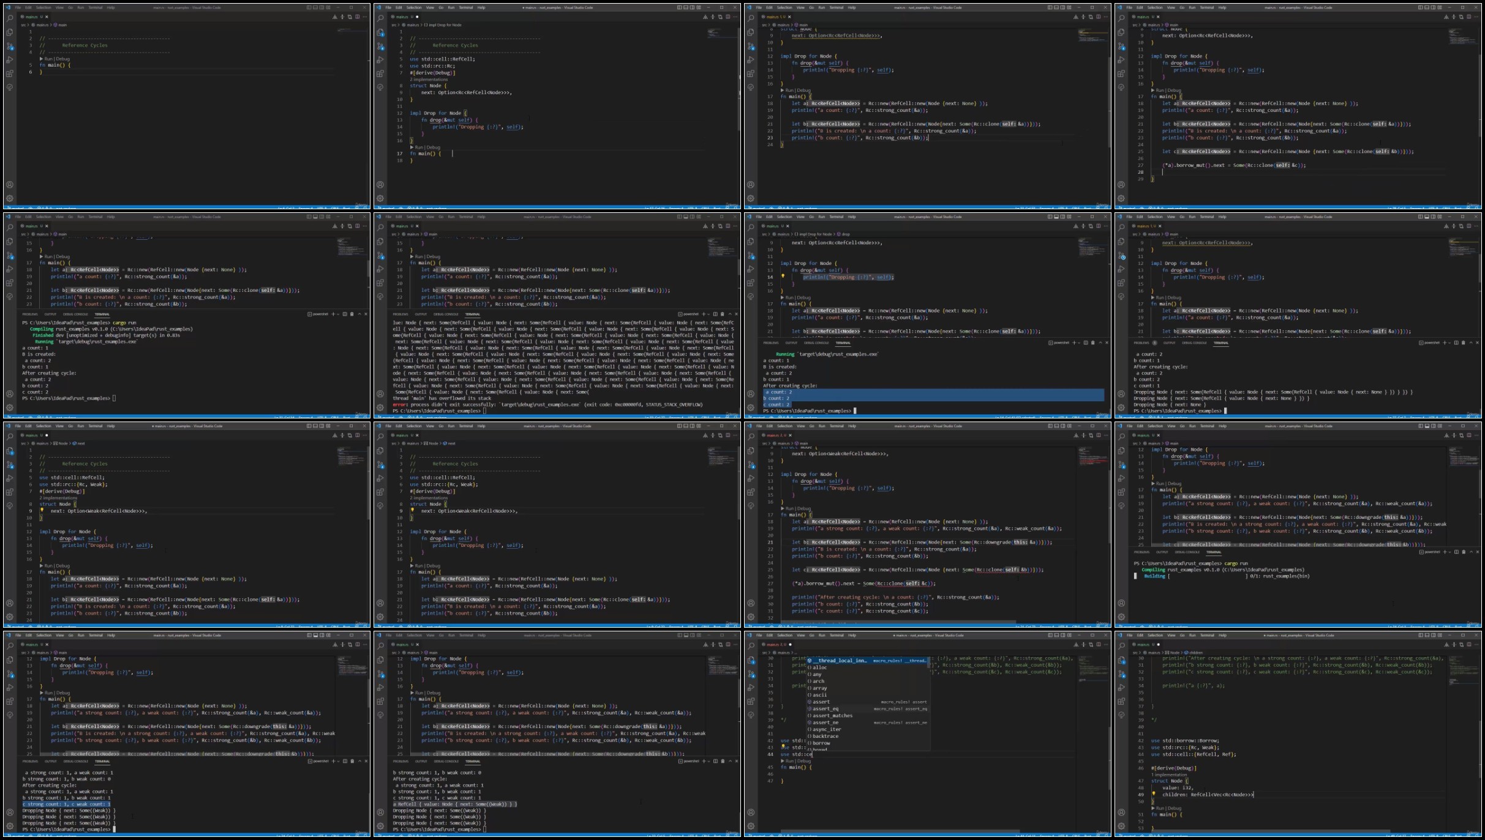The height and width of the screenshot is (840, 1485).
Task: Maximize panel chevron in the STATUS_STACK_OVERFLOW frame
Action: coord(729,314)
